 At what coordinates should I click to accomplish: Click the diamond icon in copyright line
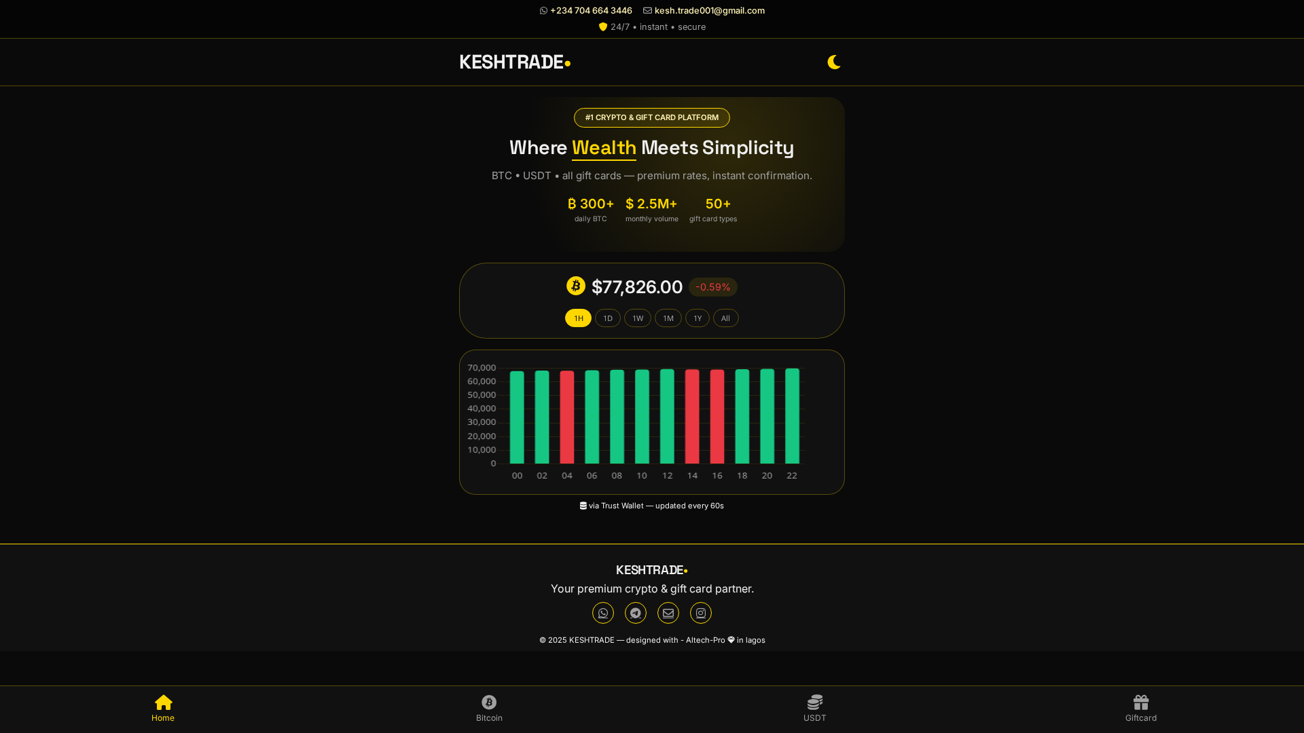[731, 640]
